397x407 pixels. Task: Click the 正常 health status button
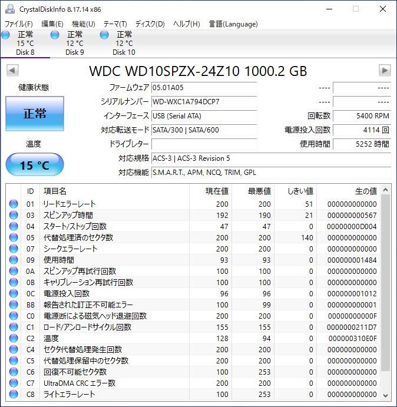click(x=35, y=114)
